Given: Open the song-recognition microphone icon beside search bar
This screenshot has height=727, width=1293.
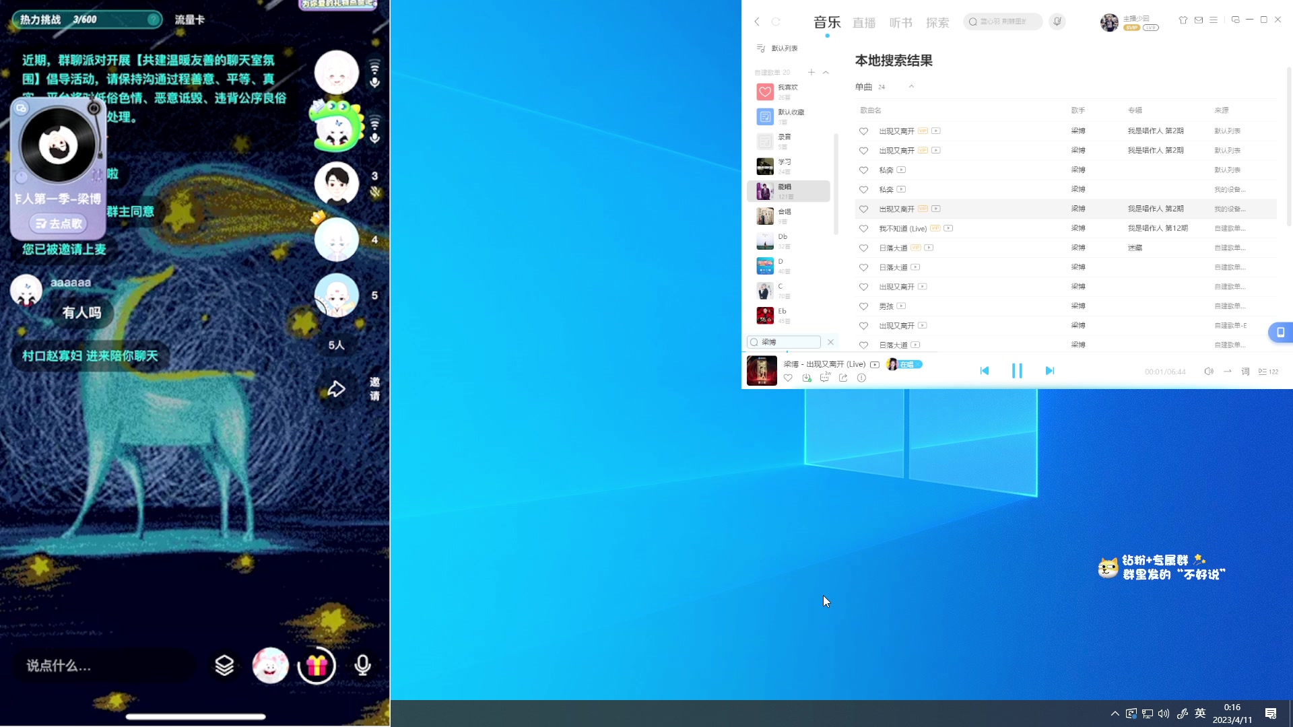Looking at the screenshot, I should pyautogui.click(x=1057, y=22).
